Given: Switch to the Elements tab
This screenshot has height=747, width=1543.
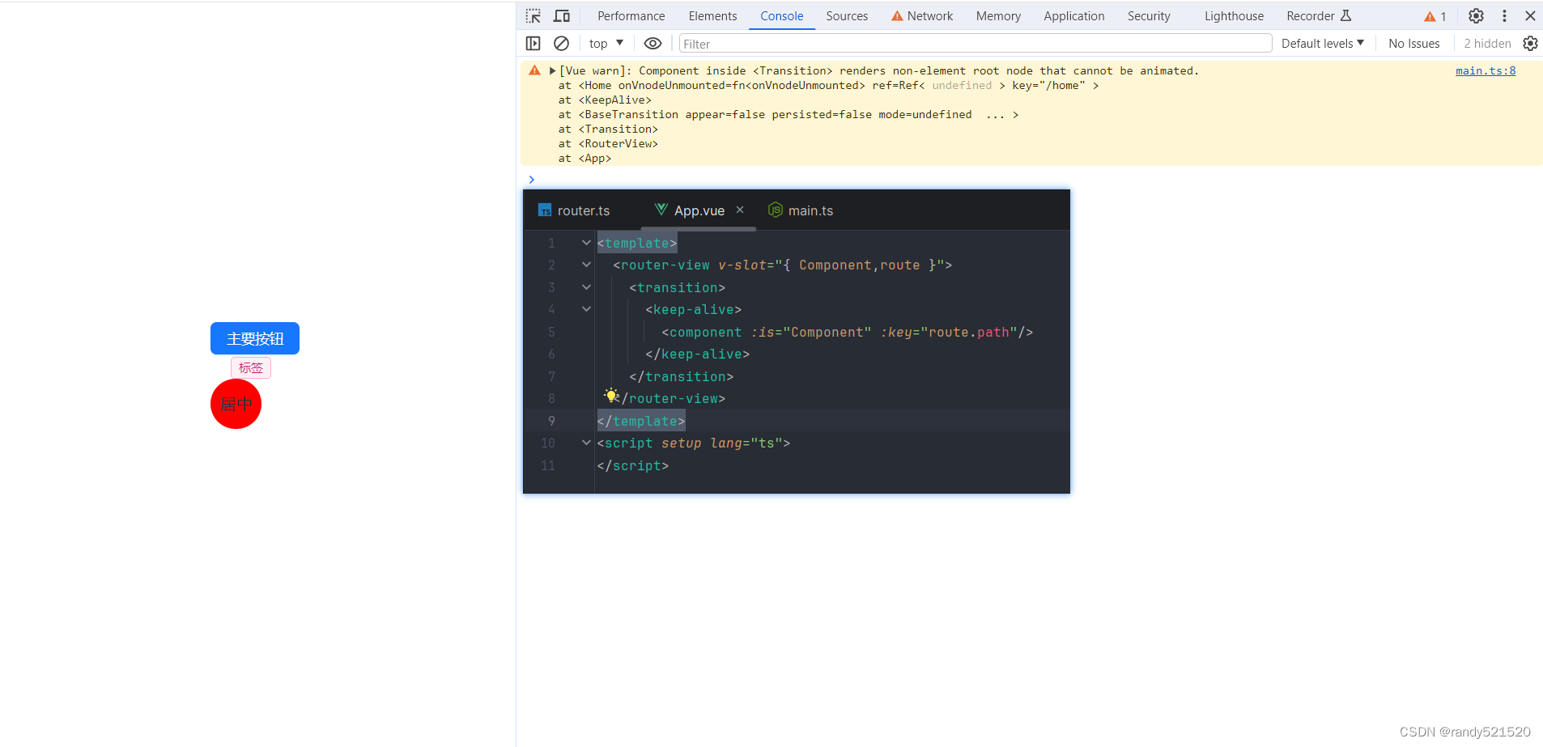Looking at the screenshot, I should tap(712, 16).
